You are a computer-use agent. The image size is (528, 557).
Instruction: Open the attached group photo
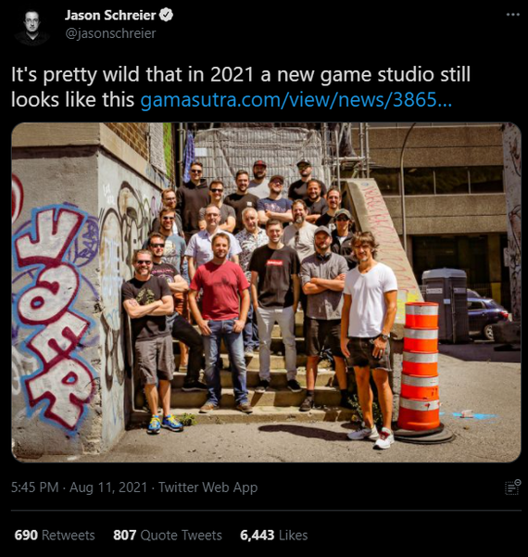[x=266, y=292]
